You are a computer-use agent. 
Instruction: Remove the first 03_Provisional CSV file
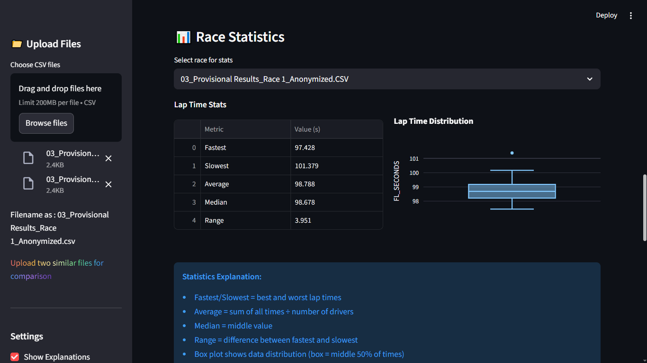pos(108,158)
